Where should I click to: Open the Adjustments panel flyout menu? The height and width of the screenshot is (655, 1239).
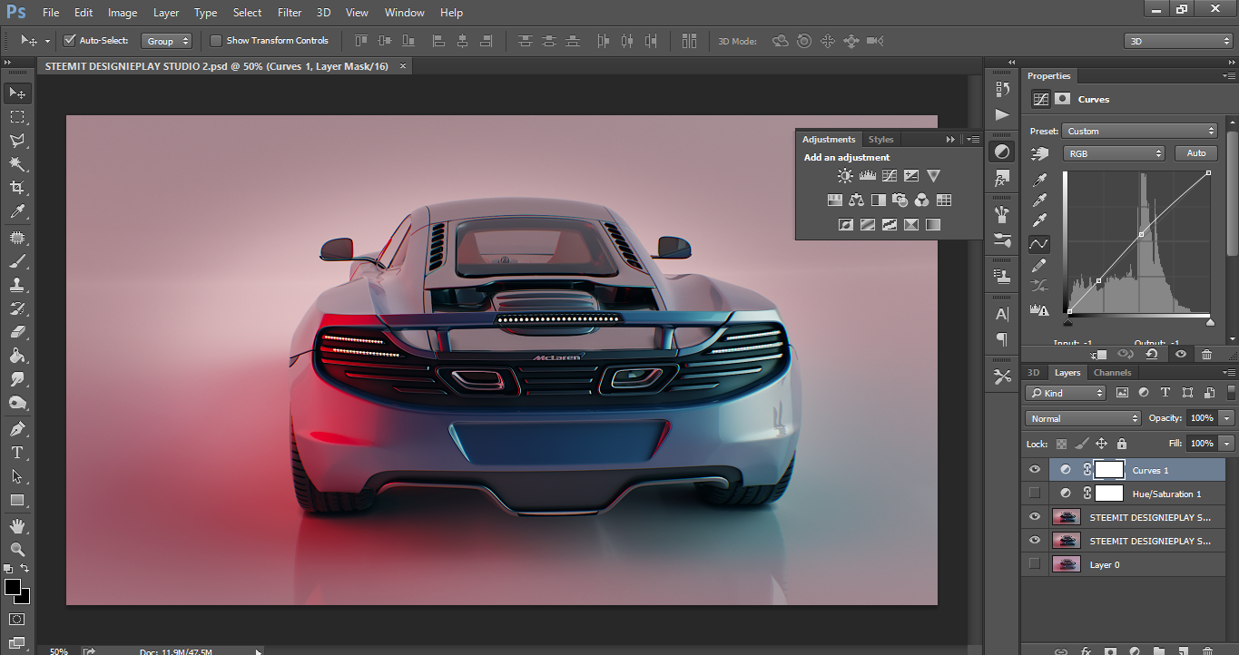point(973,139)
